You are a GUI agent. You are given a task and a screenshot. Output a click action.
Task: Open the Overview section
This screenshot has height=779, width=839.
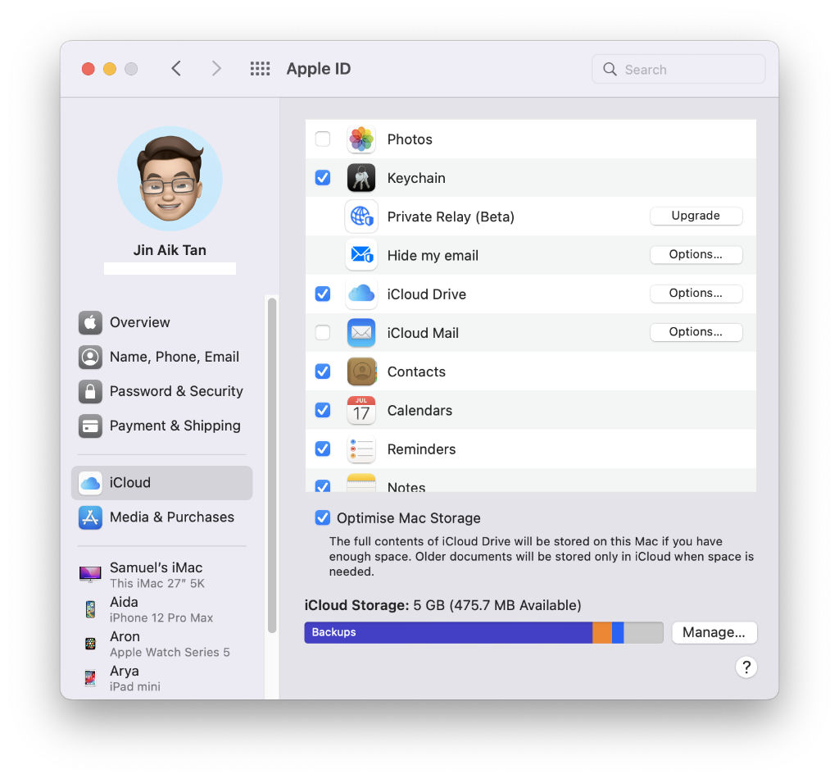tap(161, 322)
